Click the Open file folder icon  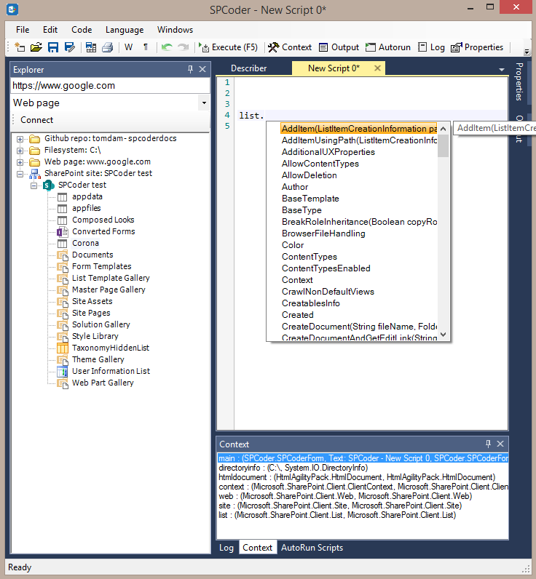point(36,47)
